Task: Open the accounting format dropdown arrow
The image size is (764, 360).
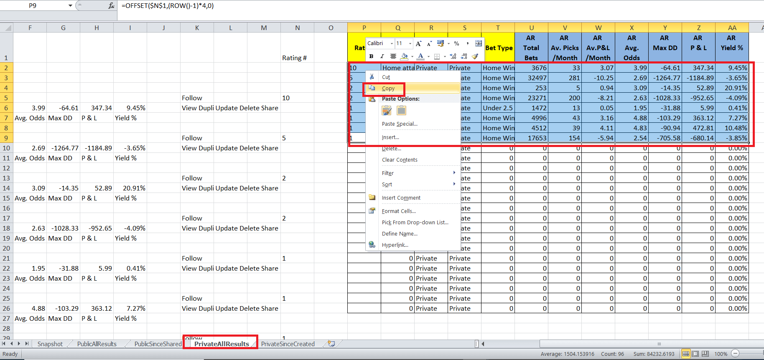Action: 448,43
